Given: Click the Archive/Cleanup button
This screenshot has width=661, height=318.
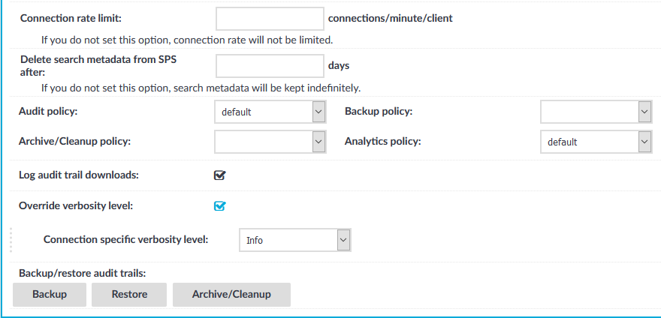Looking at the screenshot, I should 231,295.
